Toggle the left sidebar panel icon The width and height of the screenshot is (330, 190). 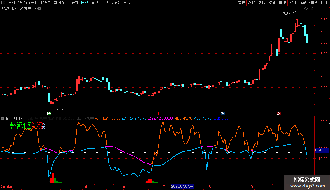pyautogui.click(x=4, y=3)
